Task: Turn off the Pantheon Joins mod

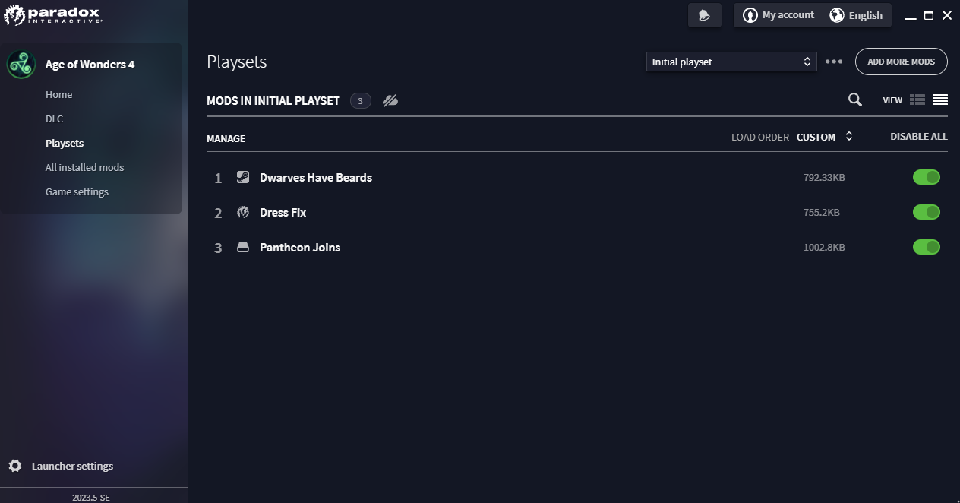Action: point(926,247)
